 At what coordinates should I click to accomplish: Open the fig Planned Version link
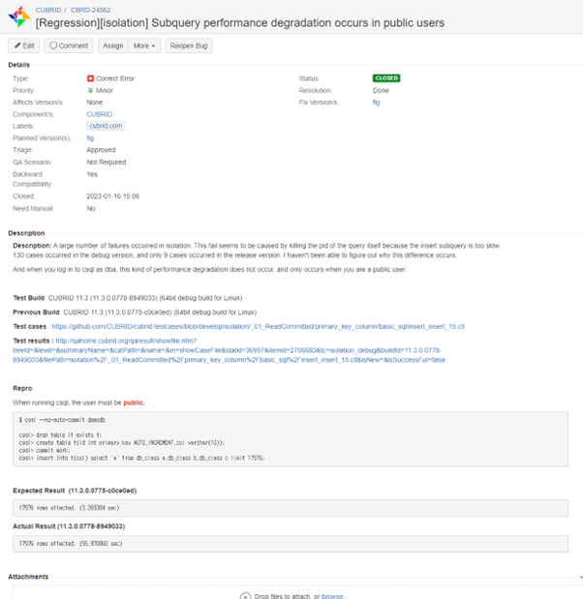(90, 138)
